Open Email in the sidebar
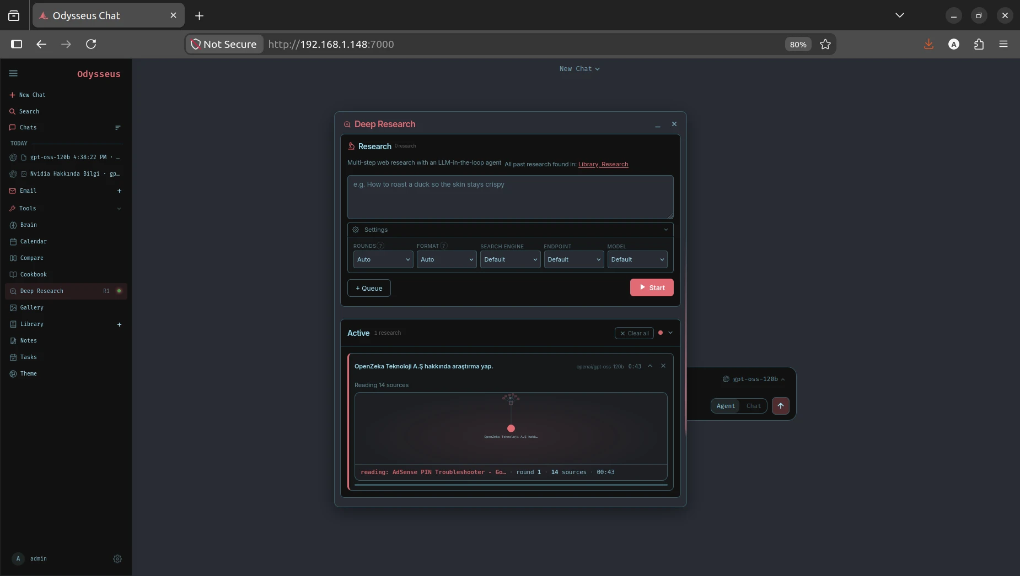Image resolution: width=1020 pixels, height=576 pixels. 23,191
